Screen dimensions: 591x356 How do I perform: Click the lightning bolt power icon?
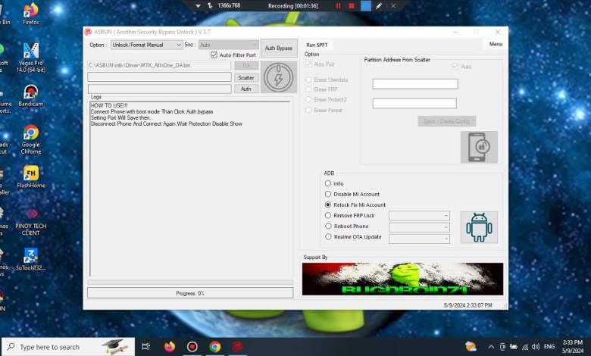pos(280,77)
